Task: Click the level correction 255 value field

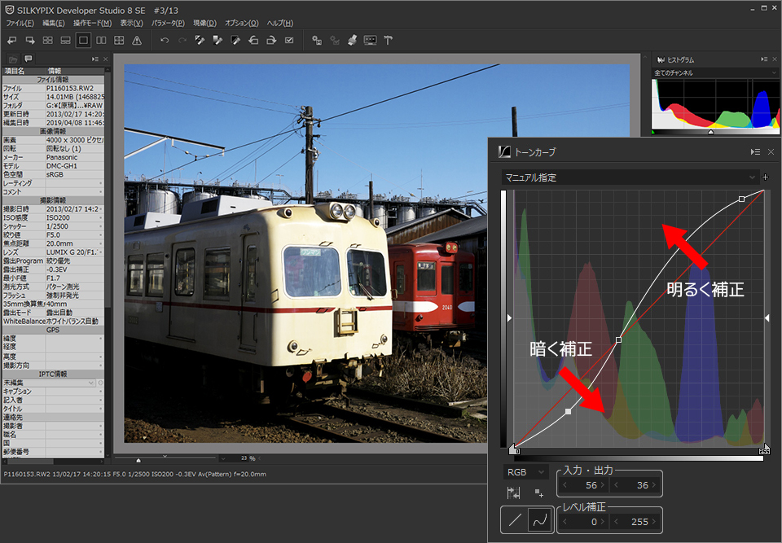Action: coord(637,522)
